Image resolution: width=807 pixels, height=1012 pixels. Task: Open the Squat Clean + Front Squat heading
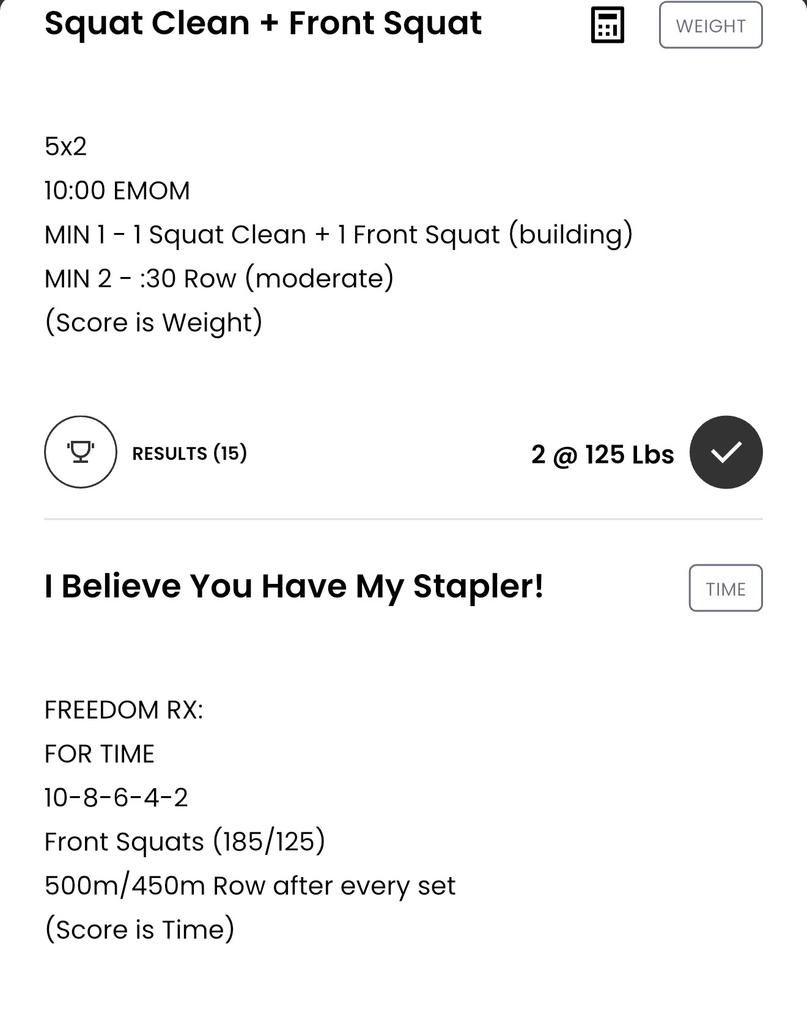263,24
